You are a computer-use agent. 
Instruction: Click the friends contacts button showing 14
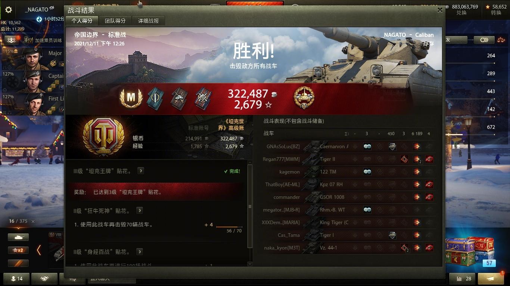pos(16,279)
